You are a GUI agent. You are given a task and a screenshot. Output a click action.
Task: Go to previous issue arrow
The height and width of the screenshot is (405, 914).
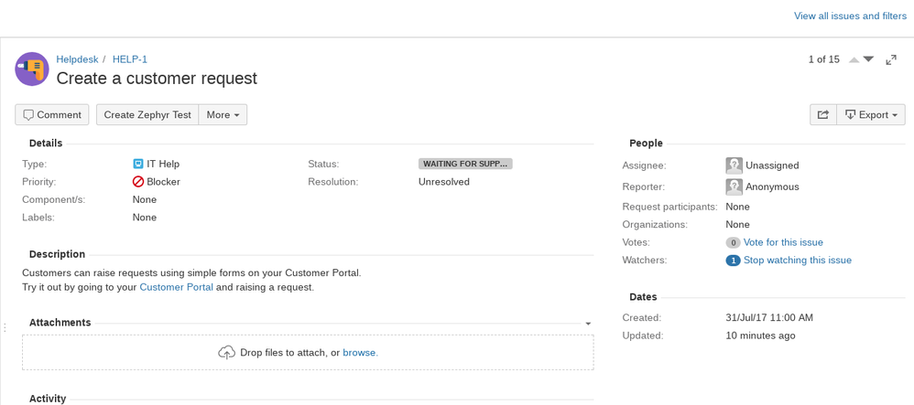click(854, 59)
